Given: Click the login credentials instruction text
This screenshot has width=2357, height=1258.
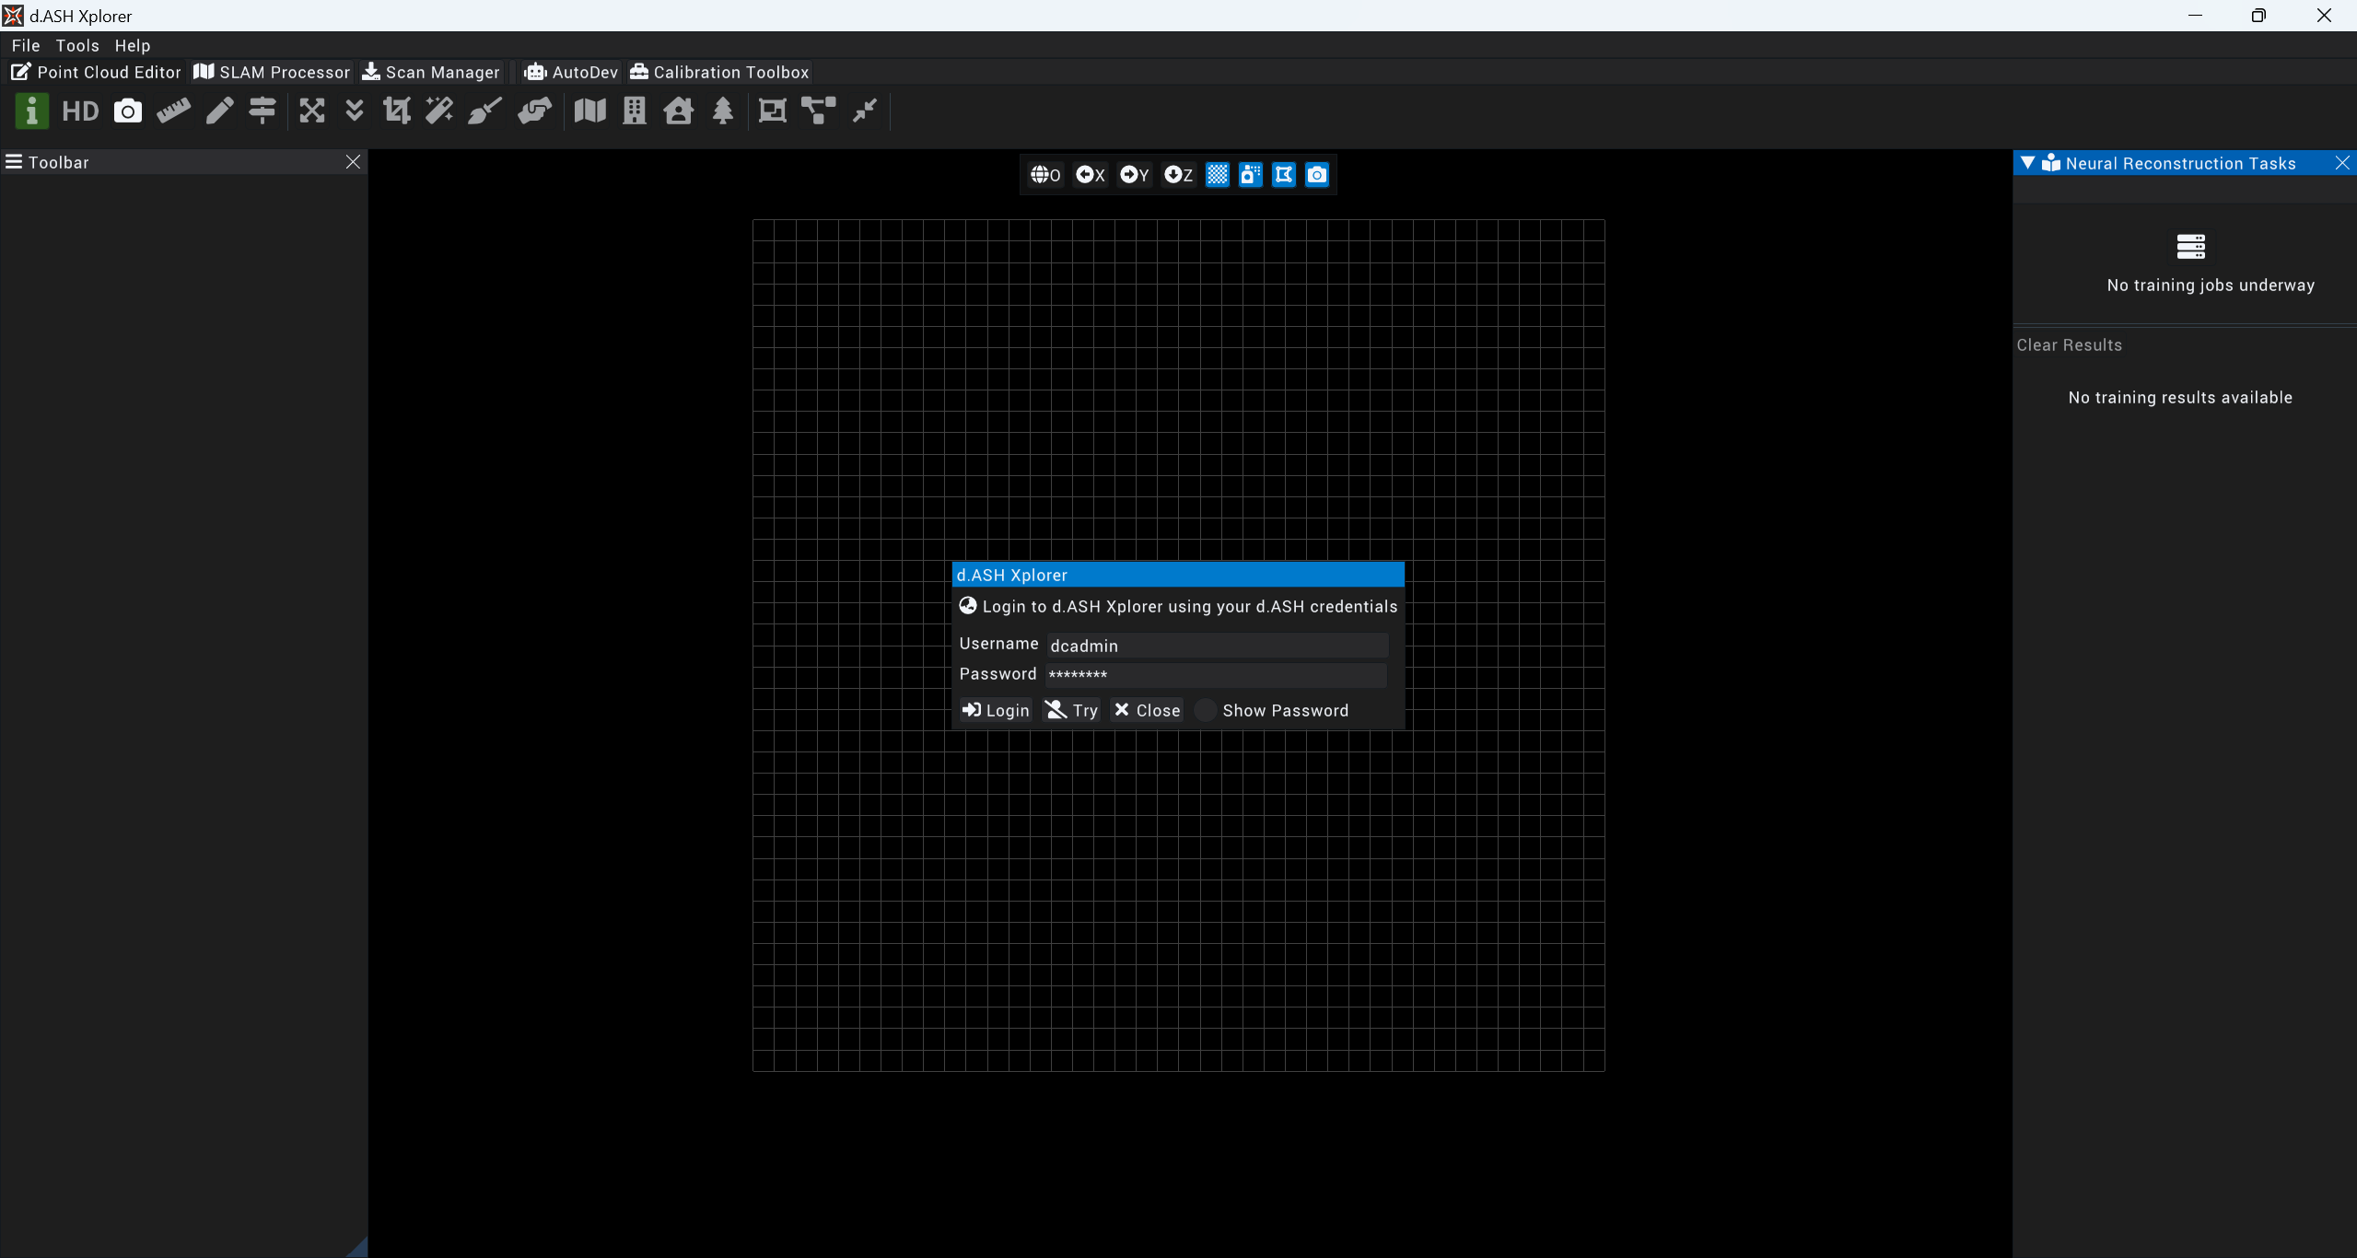Looking at the screenshot, I should (1190, 607).
